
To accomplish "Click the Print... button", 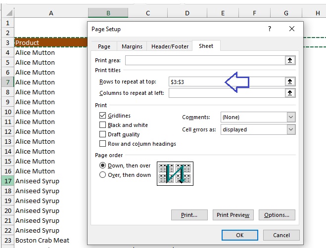I will (x=189, y=215).
